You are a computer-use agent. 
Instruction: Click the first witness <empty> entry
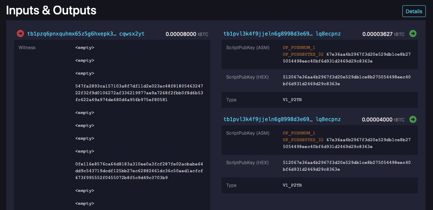pos(84,48)
